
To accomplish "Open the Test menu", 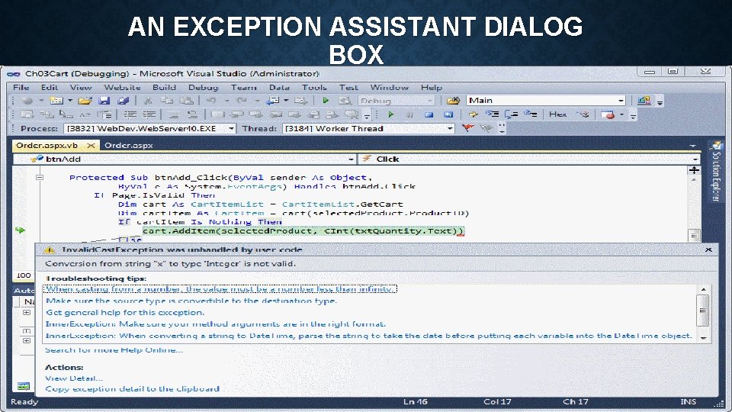I will pos(348,87).
